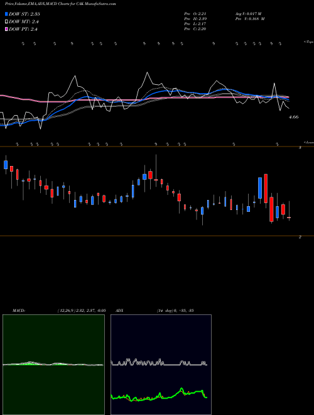Click the MACD (12,26,9) parameter values
This screenshot has width=314, height=415.
[82, 310]
